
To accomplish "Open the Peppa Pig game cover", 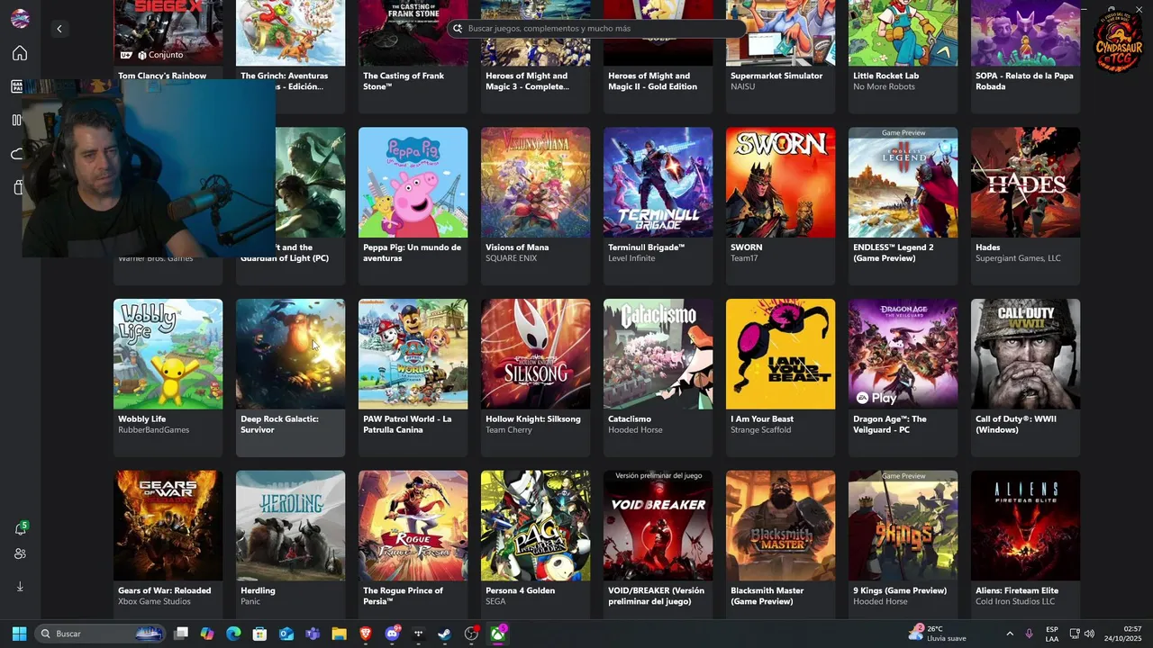I will [x=413, y=182].
